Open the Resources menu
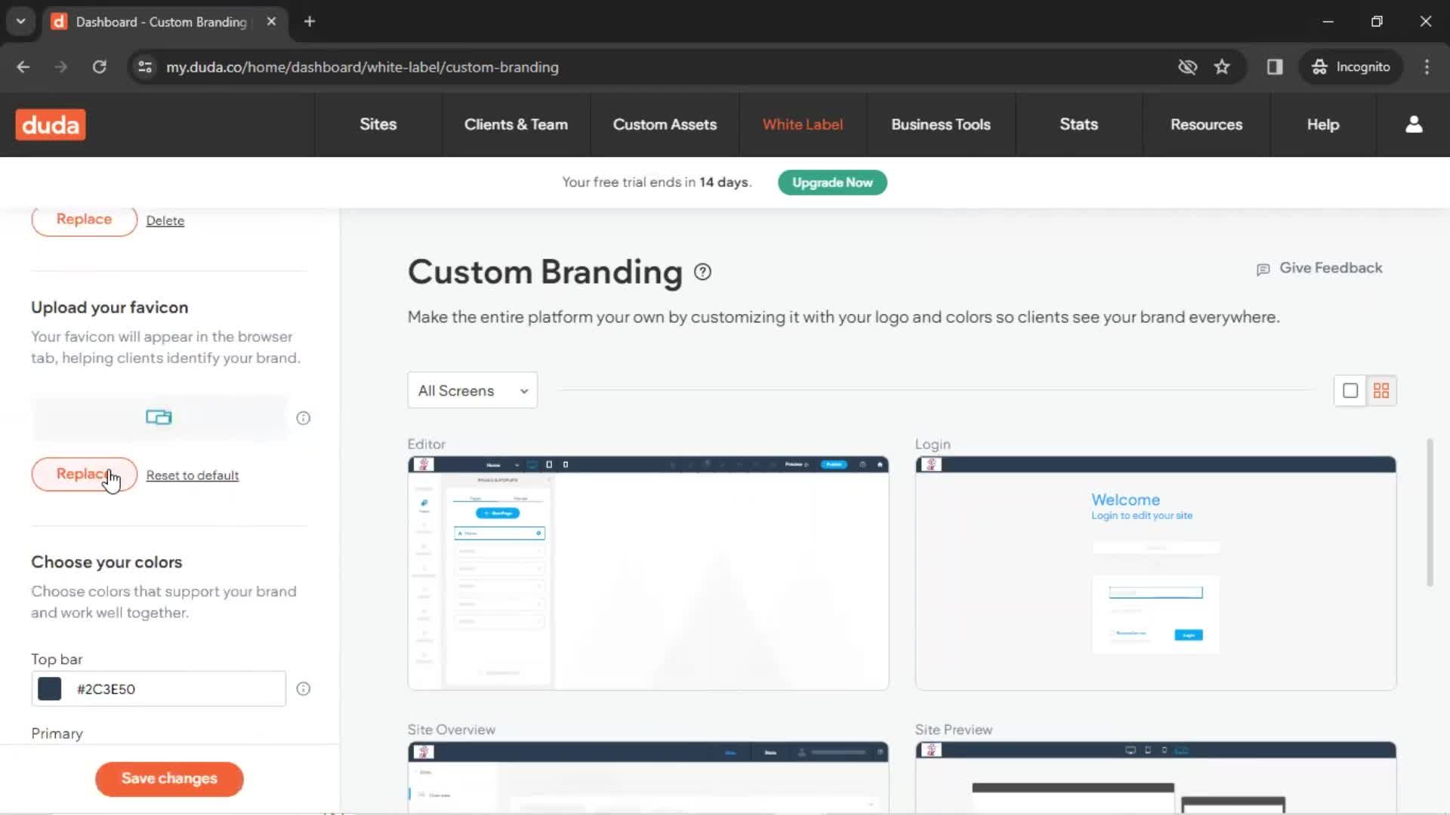The height and width of the screenshot is (815, 1450). pyautogui.click(x=1206, y=125)
